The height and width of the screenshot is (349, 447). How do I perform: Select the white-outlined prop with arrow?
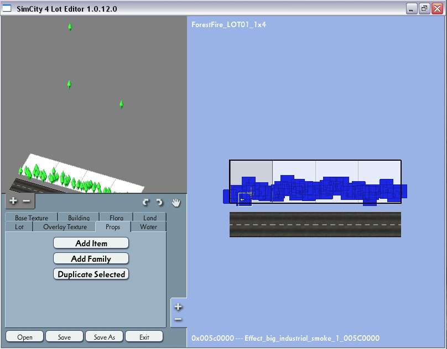[245, 199]
